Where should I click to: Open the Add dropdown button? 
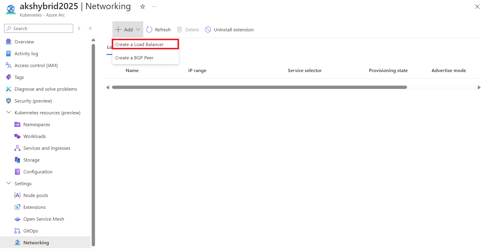point(128,30)
